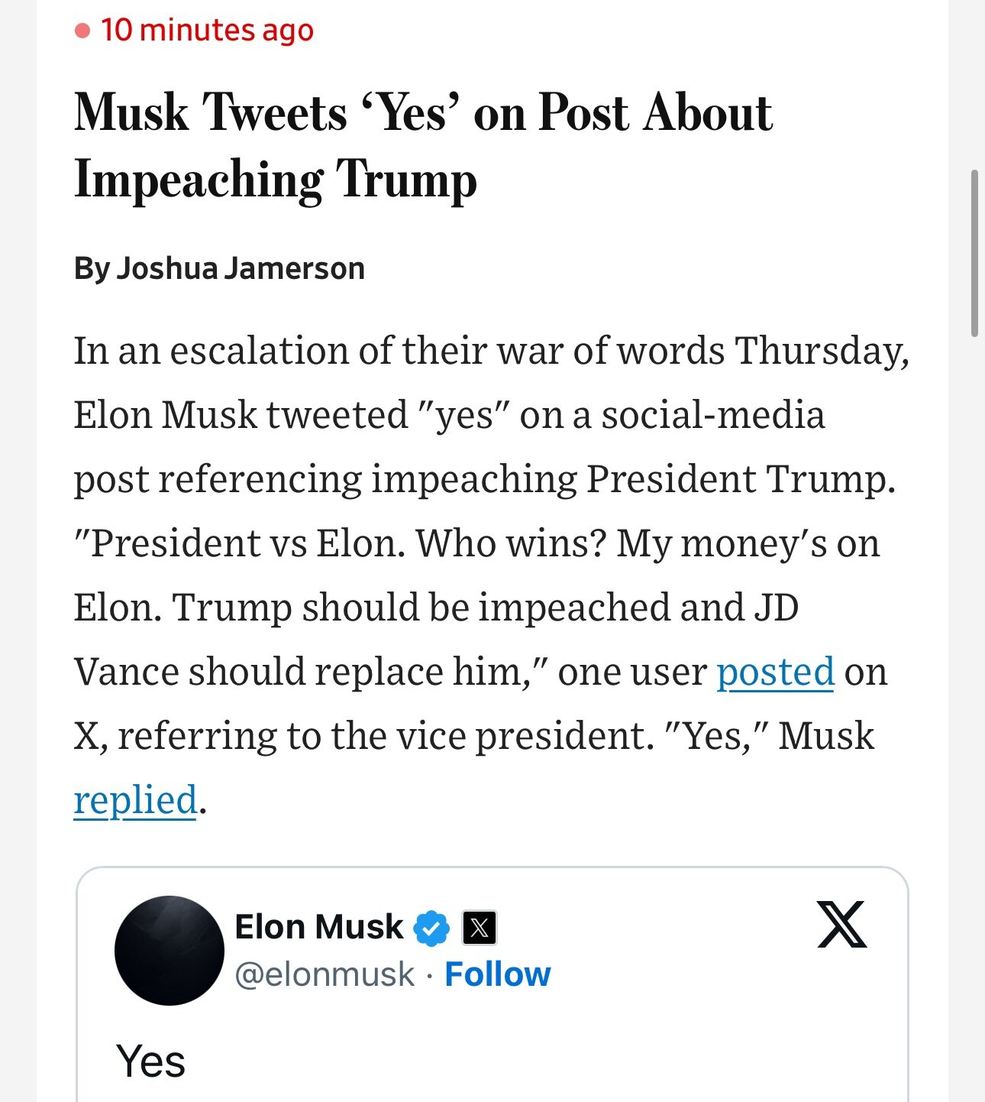Click the blue verified checkmark badge
This screenshot has height=1102, width=985.
[x=431, y=928]
